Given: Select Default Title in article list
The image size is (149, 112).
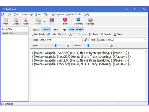Looking at the screenshot, I should (x=15, y=33).
